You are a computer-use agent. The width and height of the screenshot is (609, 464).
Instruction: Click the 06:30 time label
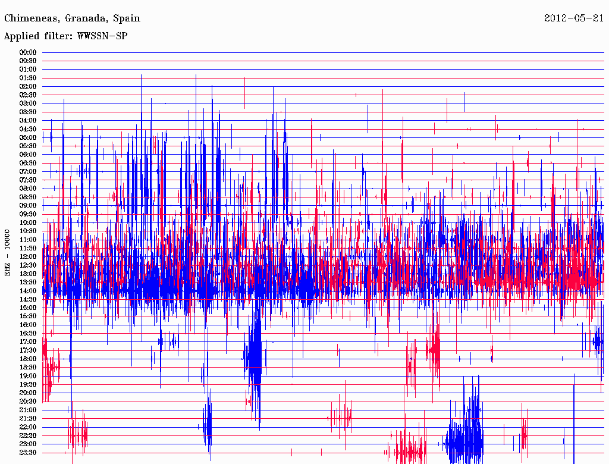[28, 163]
